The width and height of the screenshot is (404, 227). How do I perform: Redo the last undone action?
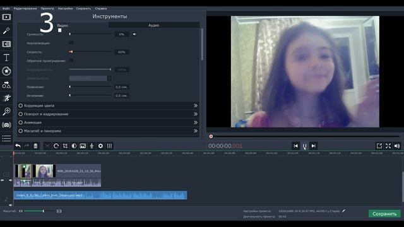[x=27, y=146]
